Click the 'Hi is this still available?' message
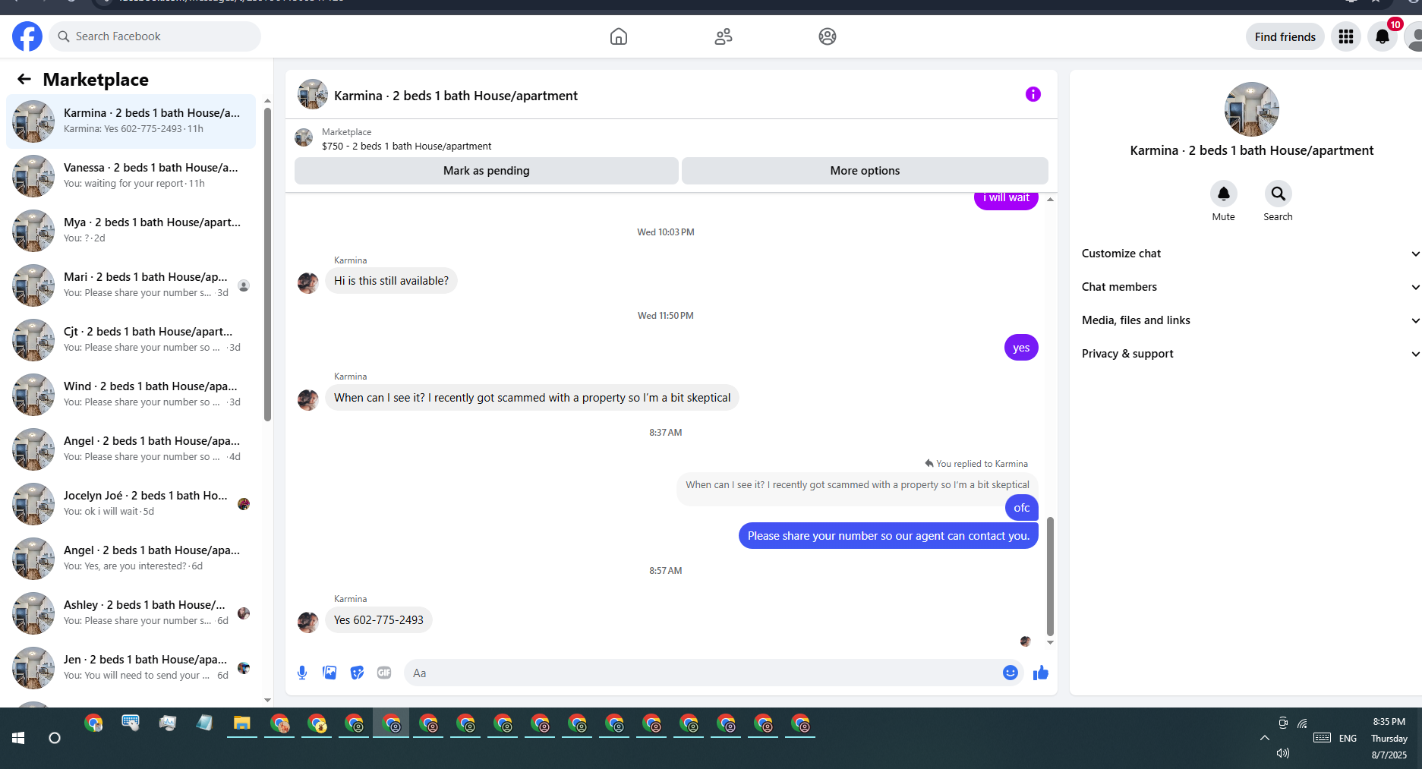1422x769 pixels. point(391,281)
